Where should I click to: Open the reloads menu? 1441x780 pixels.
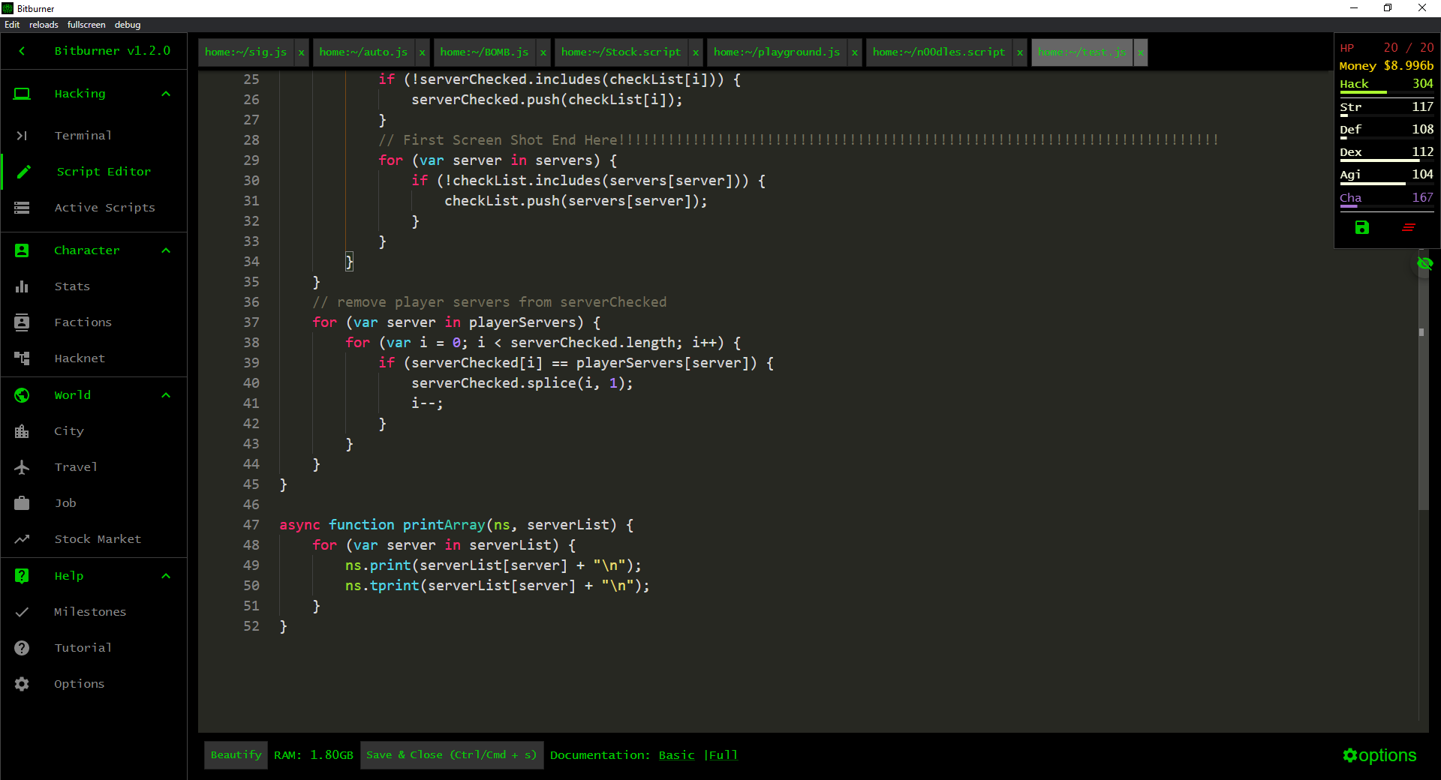click(44, 25)
